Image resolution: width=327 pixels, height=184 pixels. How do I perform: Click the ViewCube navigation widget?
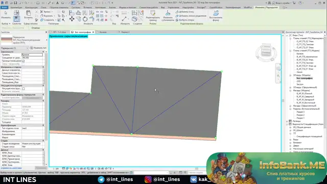[x=266, y=52]
